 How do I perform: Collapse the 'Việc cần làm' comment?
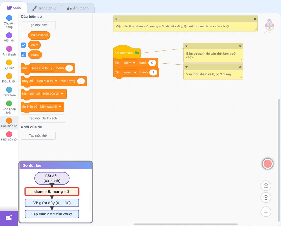pos(116,19)
